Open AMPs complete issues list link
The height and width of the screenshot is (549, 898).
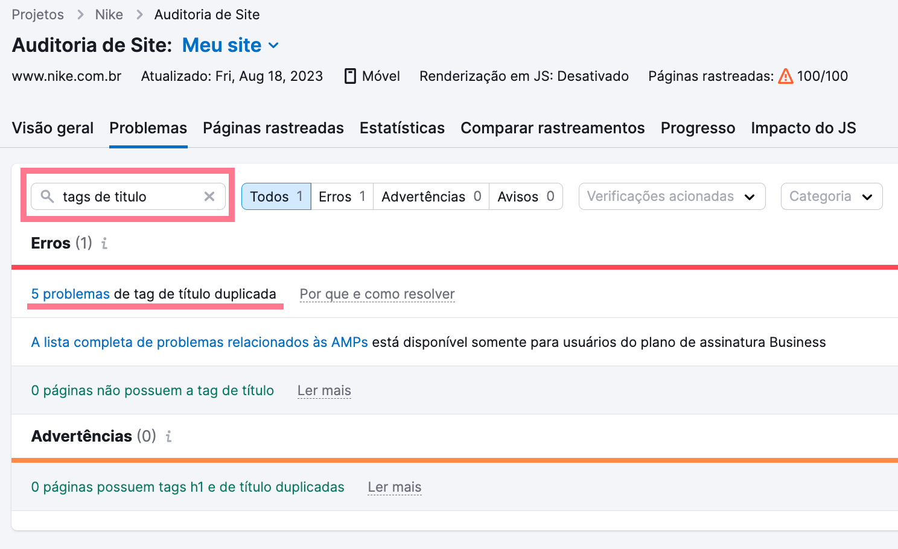(x=200, y=342)
